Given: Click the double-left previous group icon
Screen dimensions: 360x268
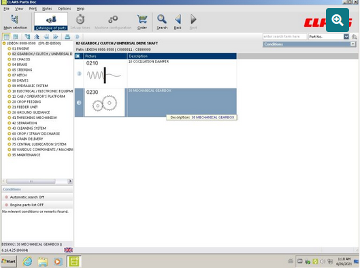Looking at the screenshot, I should pyautogui.click(x=46, y=37).
